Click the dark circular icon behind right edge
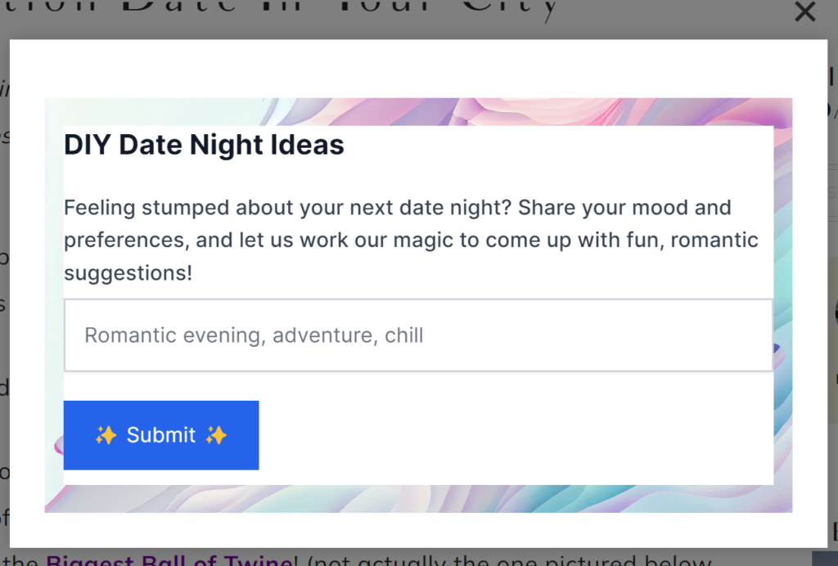Viewport: 838px width, 566px height. click(x=836, y=312)
